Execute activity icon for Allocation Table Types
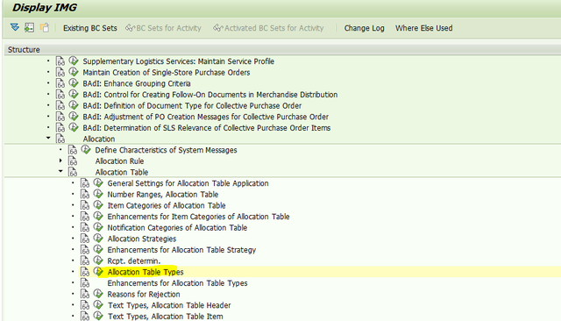This screenshot has width=561, height=321. coord(98,272)
